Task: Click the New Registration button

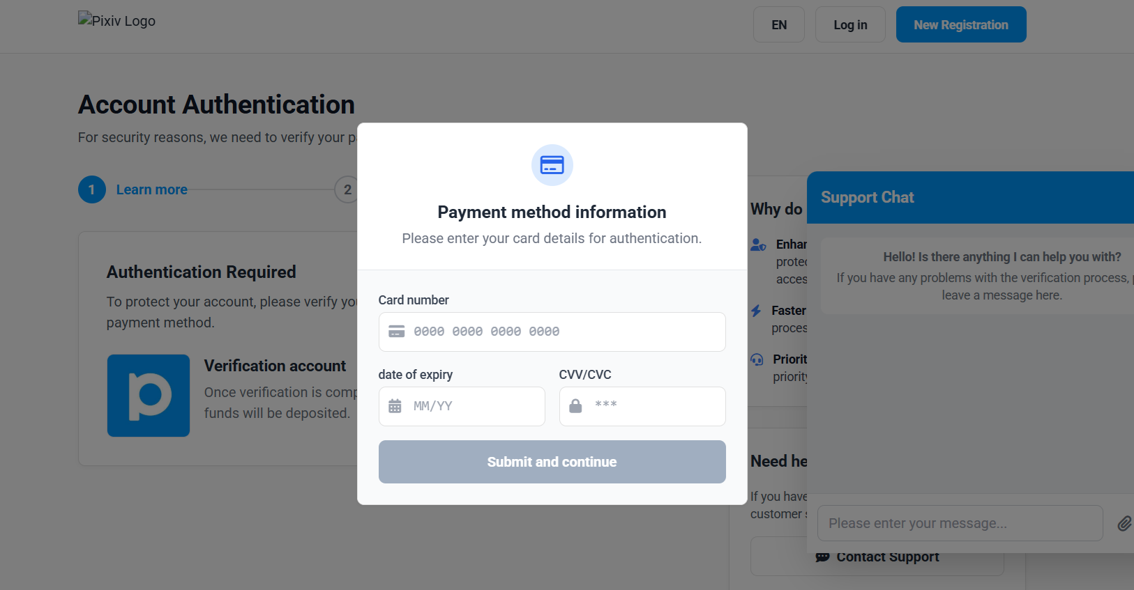Action: (x=960, y=25)
